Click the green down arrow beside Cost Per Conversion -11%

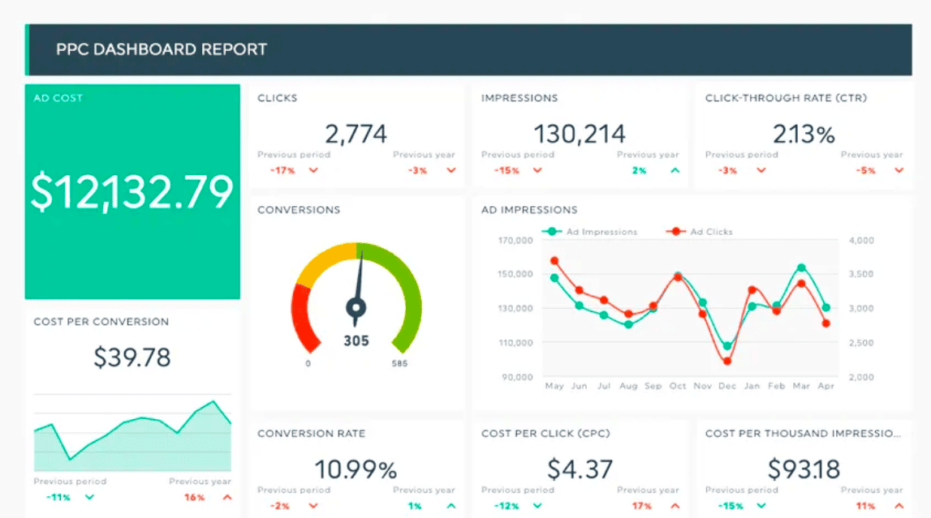pyautogui.click(x=89, y=497)
